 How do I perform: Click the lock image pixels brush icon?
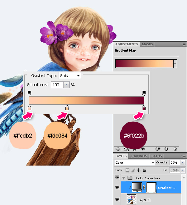point(133,170)
